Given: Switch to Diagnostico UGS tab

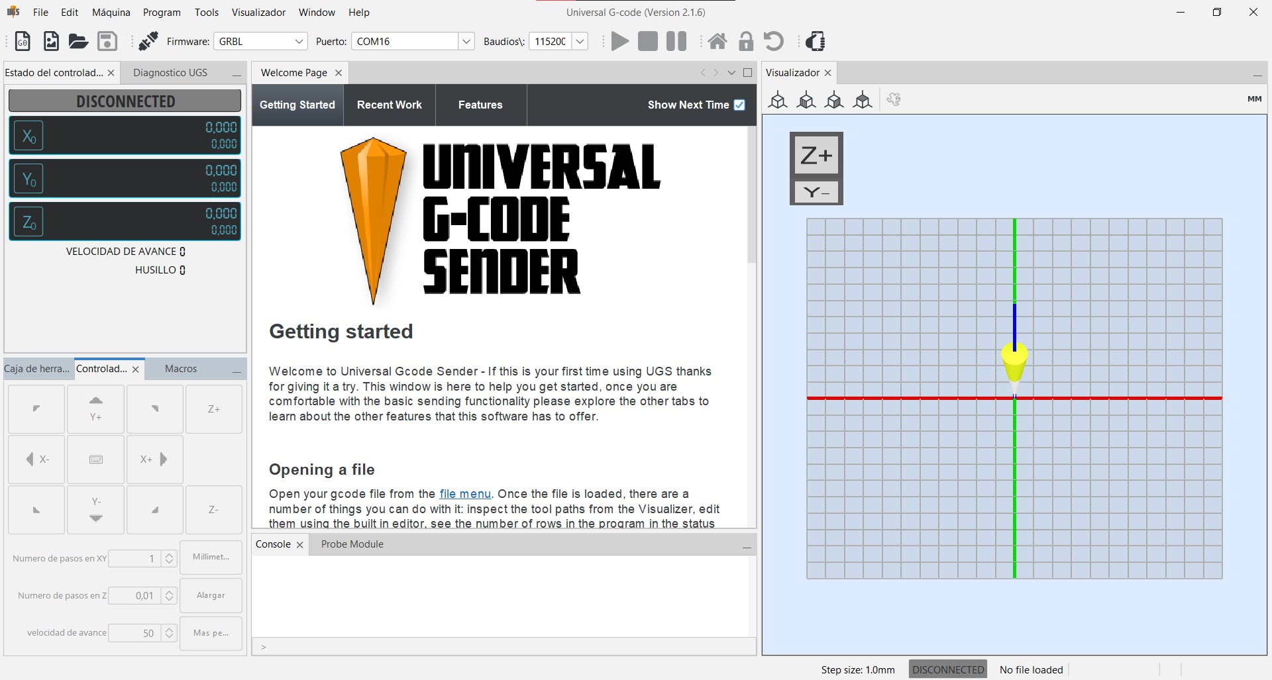Looking at the screenshot, I should click(170, 73).
